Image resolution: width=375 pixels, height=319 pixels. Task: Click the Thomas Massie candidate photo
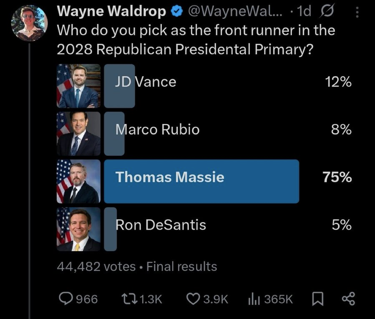click(78, 181)
